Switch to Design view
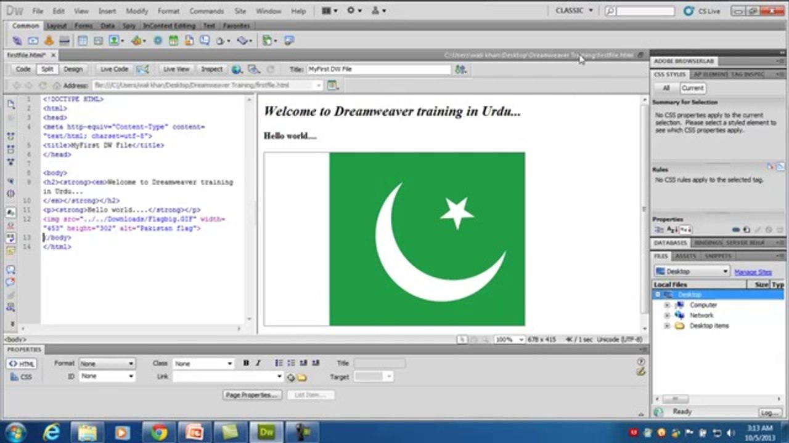Viewport: 789px width, 443px height. pos(73,70)
